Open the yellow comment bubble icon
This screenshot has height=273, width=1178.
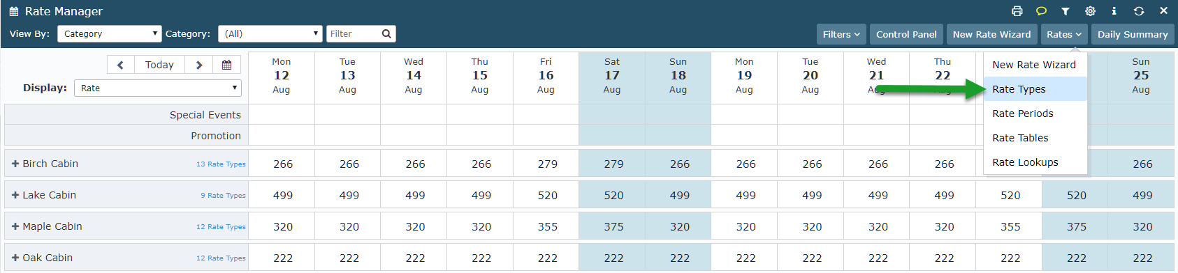pos(1041,11)
